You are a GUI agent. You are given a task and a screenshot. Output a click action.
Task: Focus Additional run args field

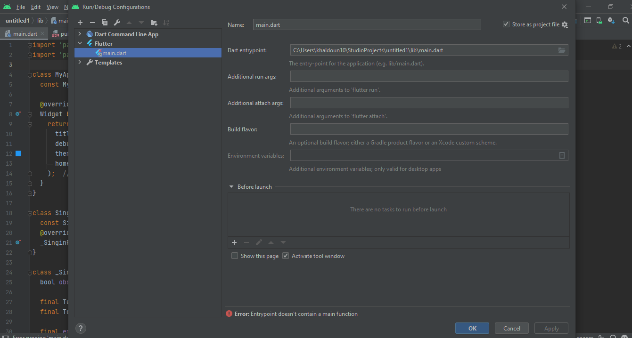(x=429, y=76)
